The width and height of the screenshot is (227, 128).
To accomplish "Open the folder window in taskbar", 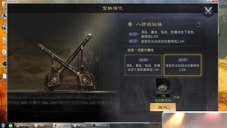I will (43, 125).
